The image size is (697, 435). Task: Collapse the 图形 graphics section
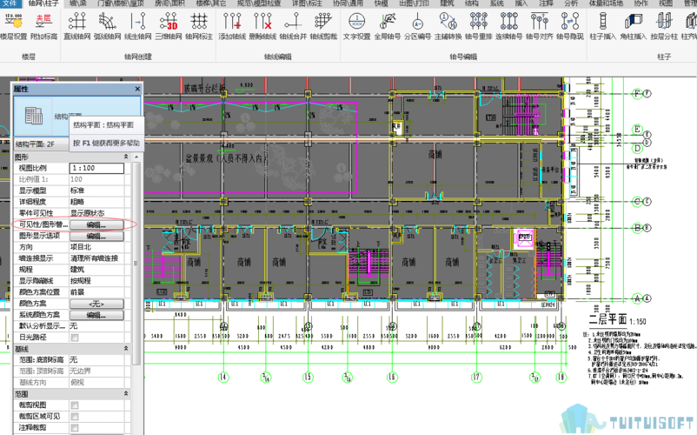click(x=126, y=157)
